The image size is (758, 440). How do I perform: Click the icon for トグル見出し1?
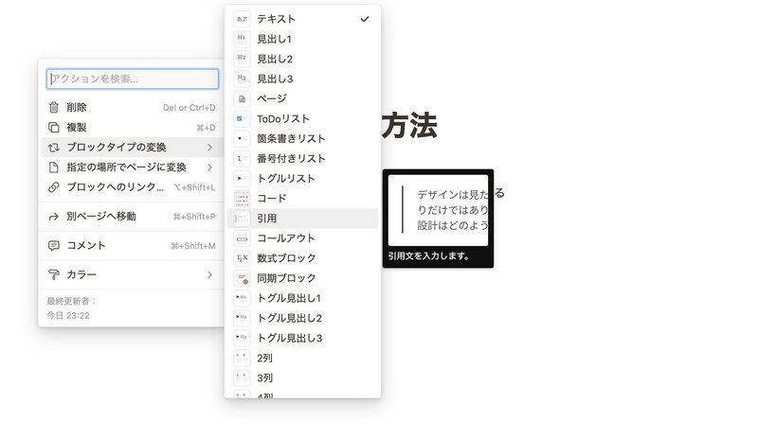click(x=243, y=298)
